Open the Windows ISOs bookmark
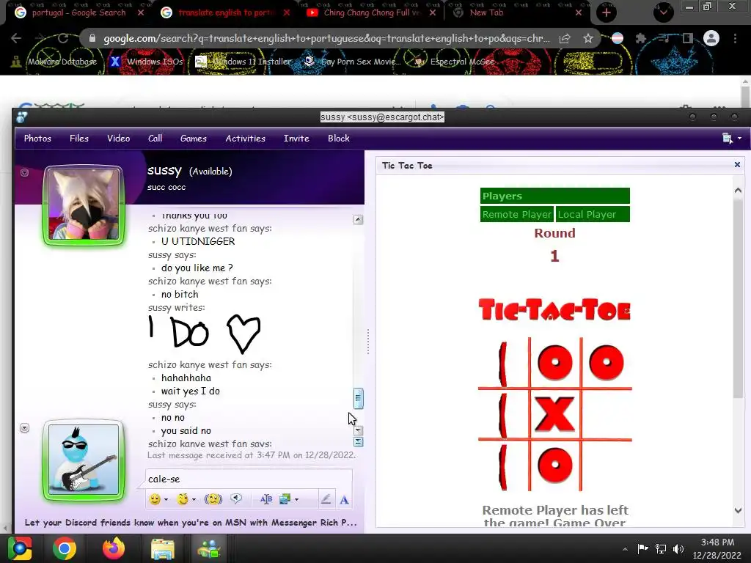This screenshot has width=751, height=563. coord(147,62)
